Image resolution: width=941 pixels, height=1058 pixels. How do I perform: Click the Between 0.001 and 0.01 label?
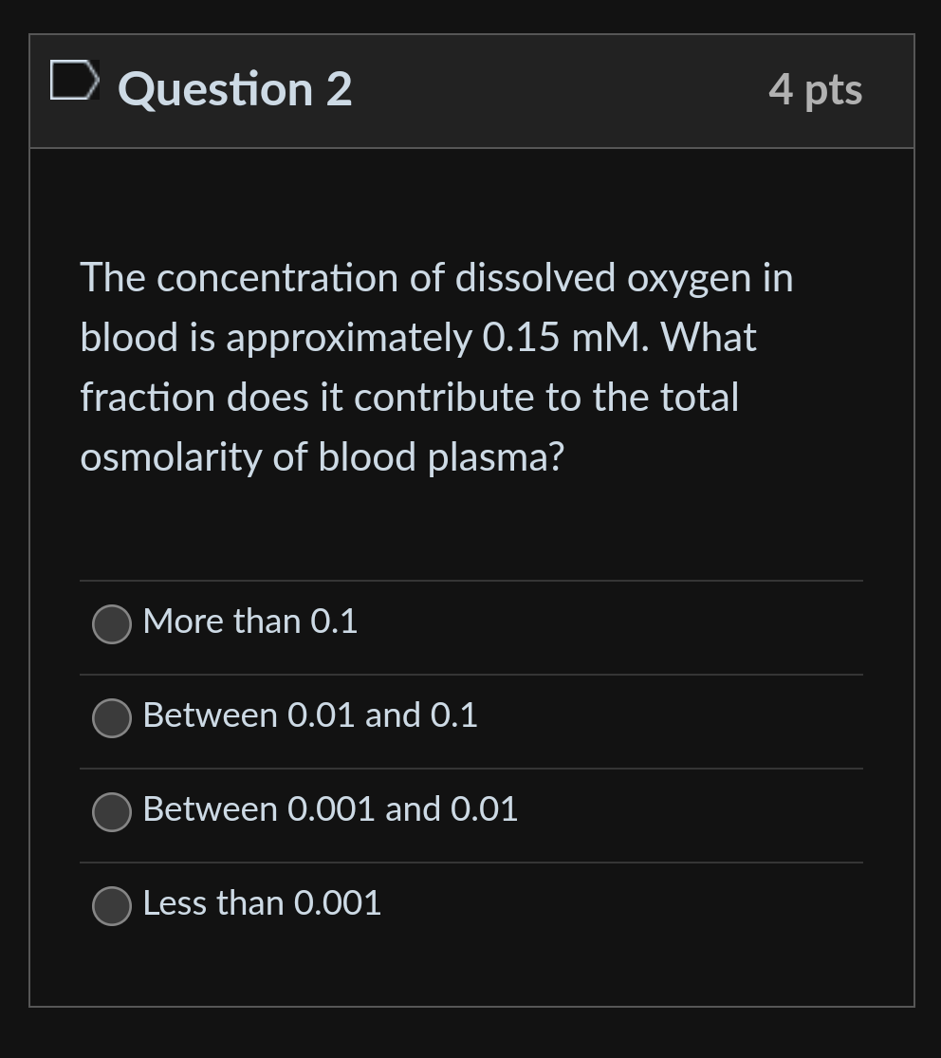(330, 809)
